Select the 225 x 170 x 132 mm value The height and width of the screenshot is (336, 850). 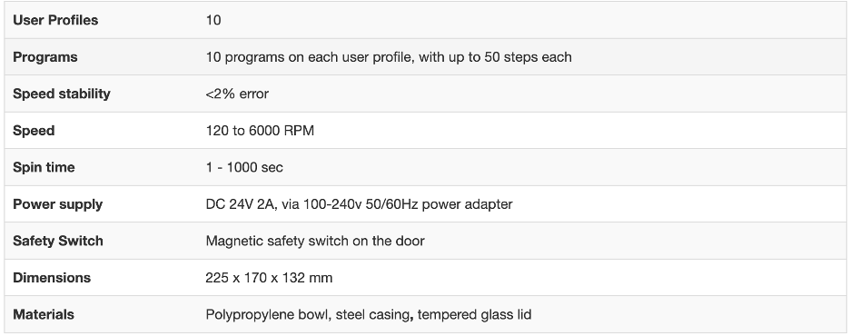269,278
